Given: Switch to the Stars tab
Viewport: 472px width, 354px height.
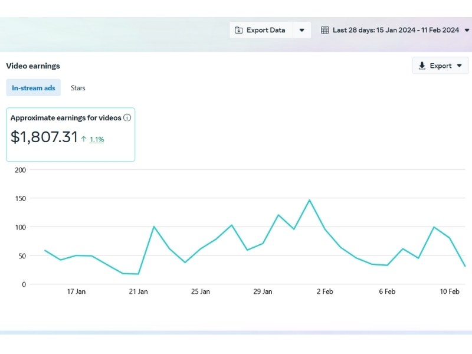Looking at the screenshot, I should pos(78,88).
